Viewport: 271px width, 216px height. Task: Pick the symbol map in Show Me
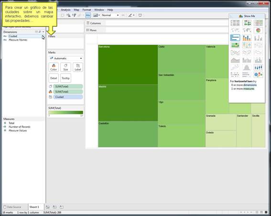[235, 31]
